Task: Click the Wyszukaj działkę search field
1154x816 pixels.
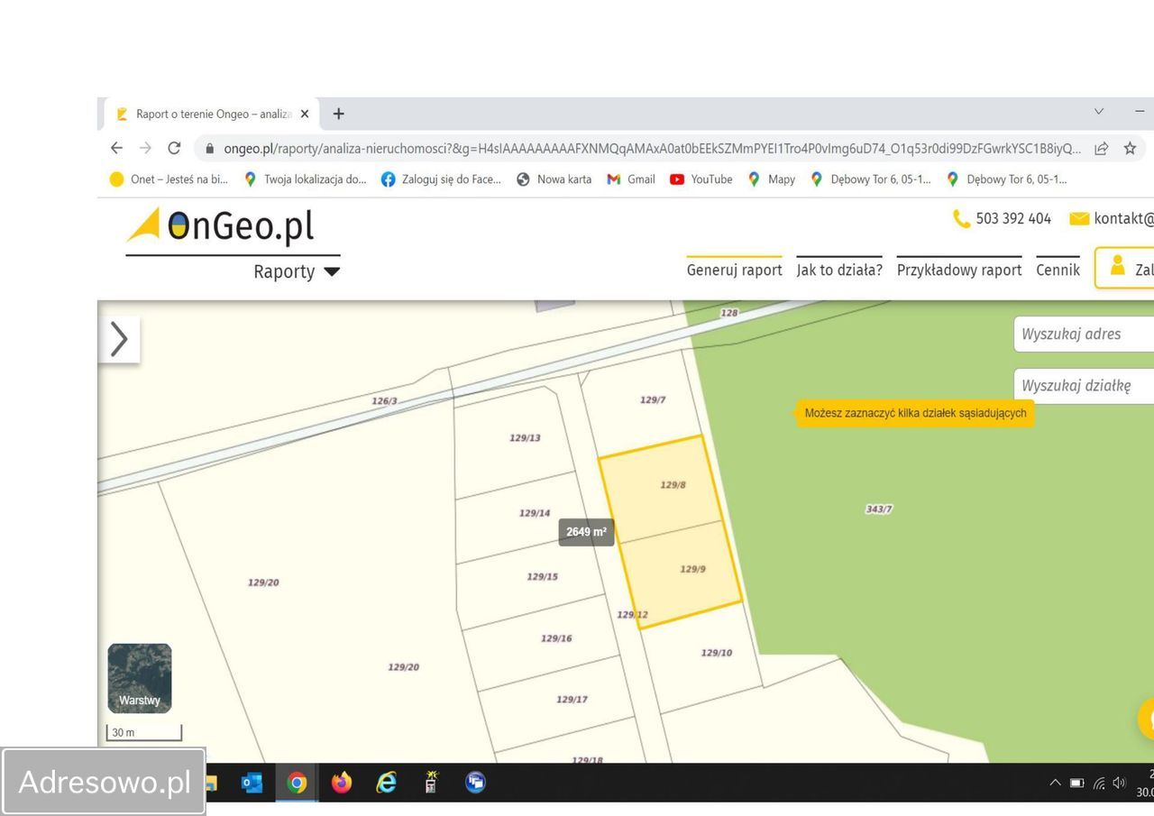Action: click(1084, 385)
